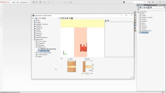Viewport: 166px width, 93px height.
Task: Select PRONTO_FIX_соединение item in tree
Action: (x=48, y=49)
